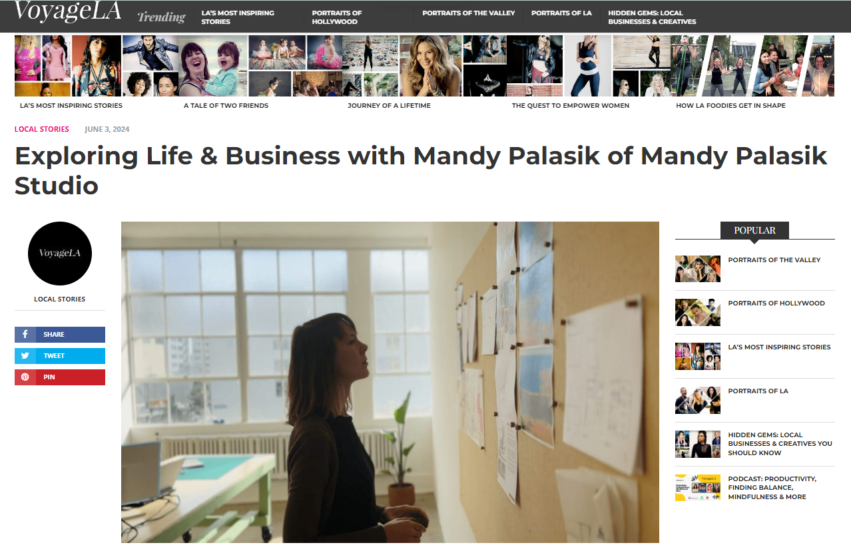Open LA's Most Inspiring Stories nav link

tap(238, 17)
